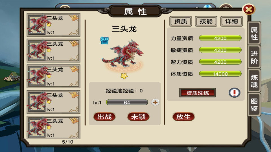271x152 pixels.
Task: Select the 炼魂 side tab
Action: 254,81
